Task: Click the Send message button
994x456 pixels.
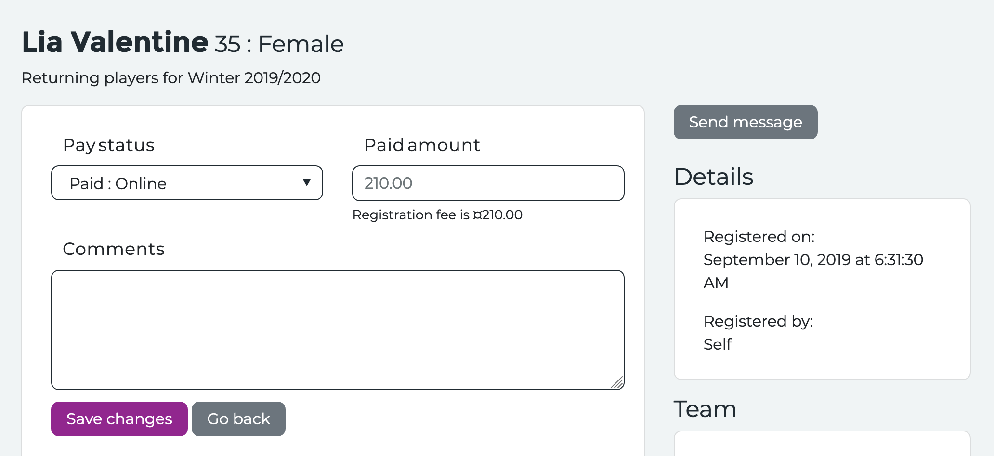Action: coord(745,122)
